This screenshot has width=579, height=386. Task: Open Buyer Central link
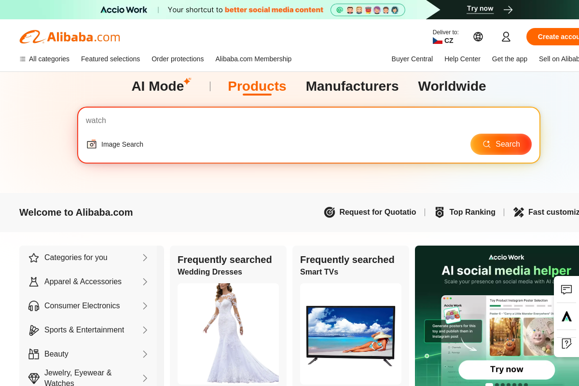412,59
